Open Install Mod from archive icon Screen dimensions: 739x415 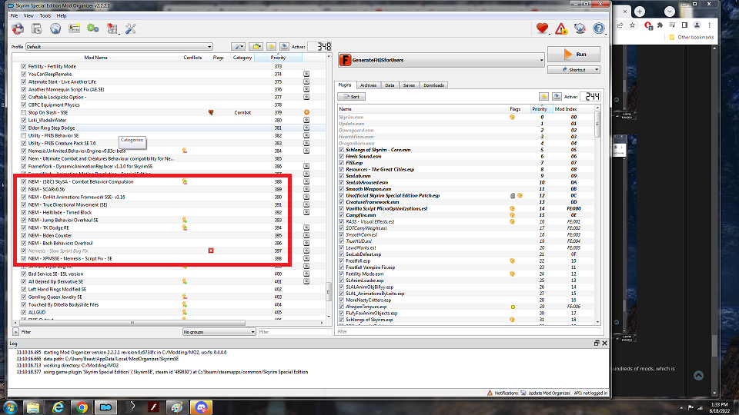37,28
